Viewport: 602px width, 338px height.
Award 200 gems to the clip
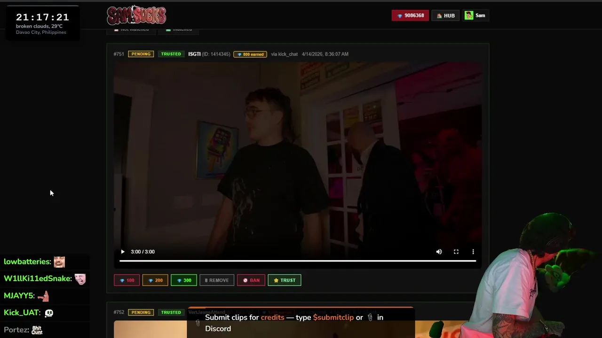(x=155, y=280)
